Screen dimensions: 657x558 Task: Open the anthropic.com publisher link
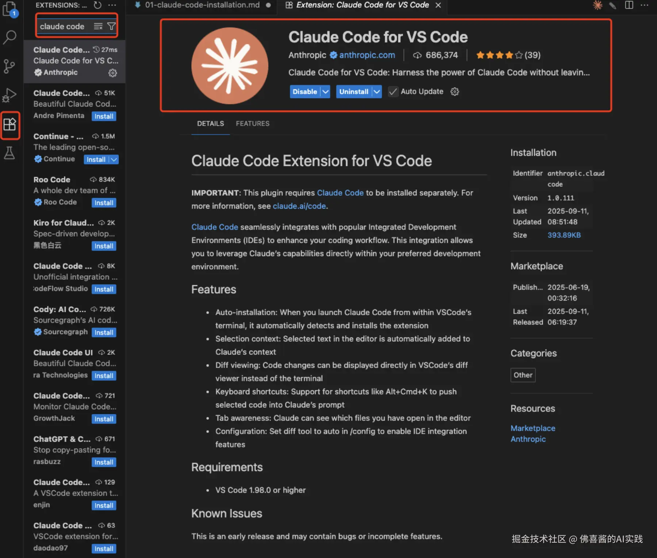coord(367,55)
